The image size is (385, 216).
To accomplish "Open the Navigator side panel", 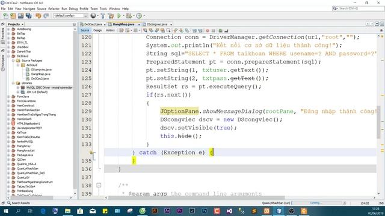I will [x=2, y=61].
